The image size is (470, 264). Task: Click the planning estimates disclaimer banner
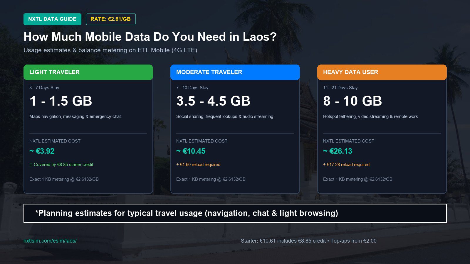(235, 213)
